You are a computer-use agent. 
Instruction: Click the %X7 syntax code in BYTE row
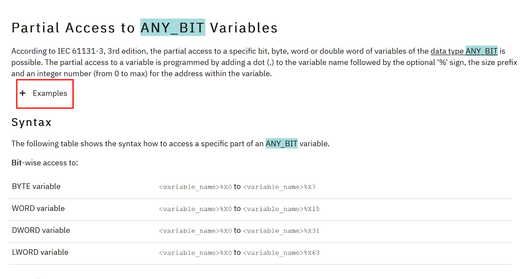point(279,187)
